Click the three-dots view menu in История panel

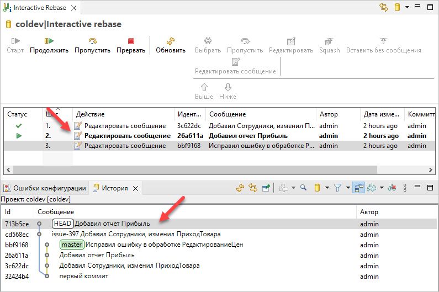tap(405, 188)
